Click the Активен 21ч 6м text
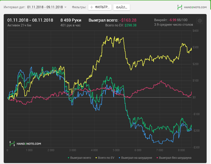The height and width of the screenshot is (164, 211). (19, 25)
